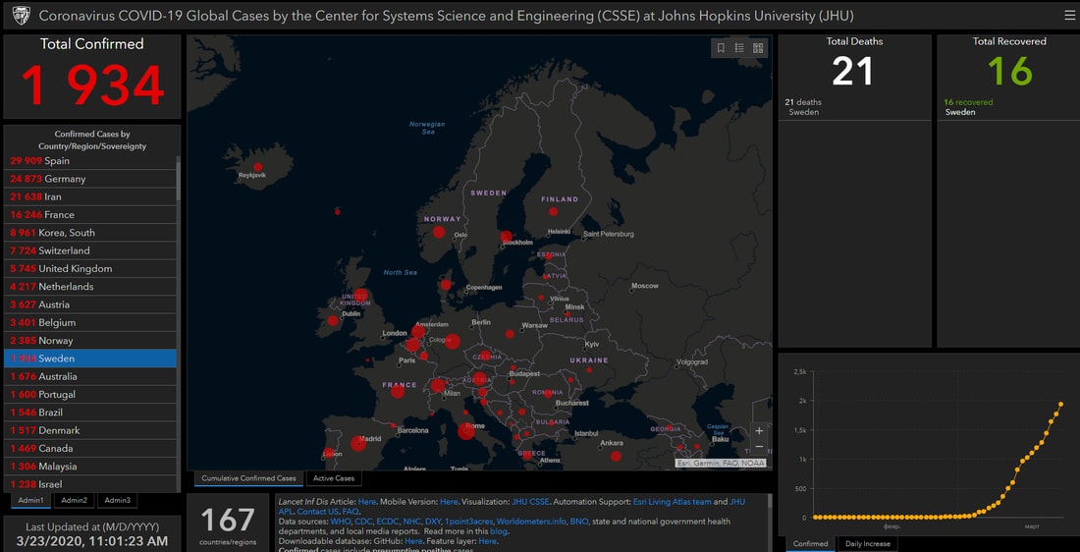This screenshot has width=1080, height=552.
Task: Click the red case marker on Finland
Action: (553, 211)
